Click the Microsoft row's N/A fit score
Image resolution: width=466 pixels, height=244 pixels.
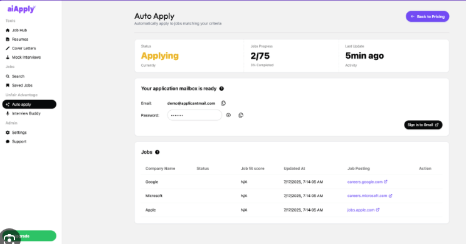tap(244, 196)
